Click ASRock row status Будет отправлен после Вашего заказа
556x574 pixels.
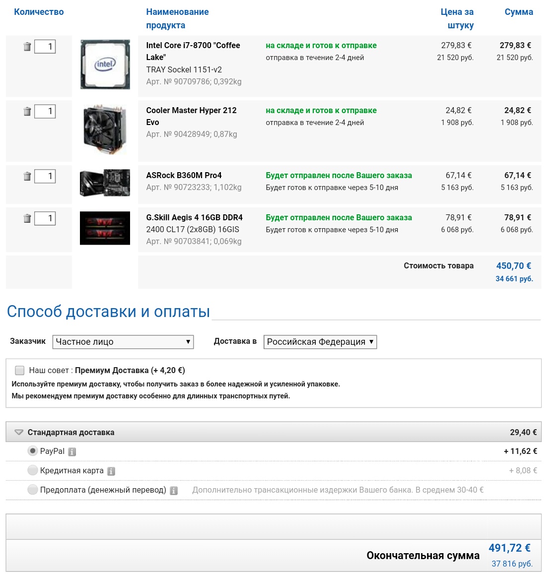(339, 175)
